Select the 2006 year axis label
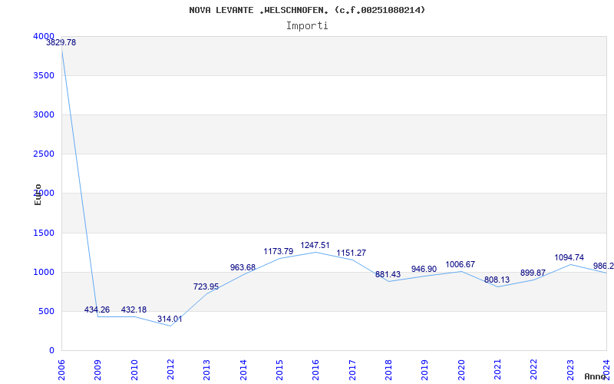Viewport: 614px width, 384px height. [x=62, y=368]
